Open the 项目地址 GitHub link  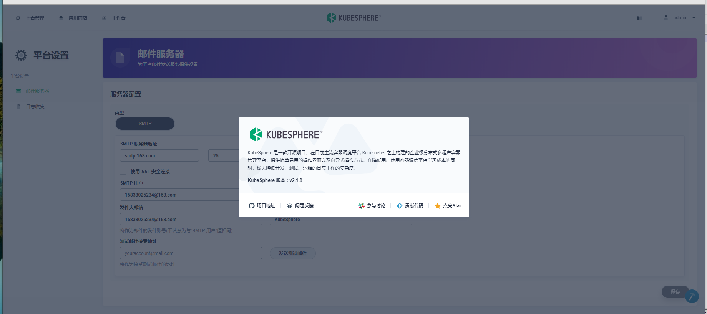coord(266,206)
